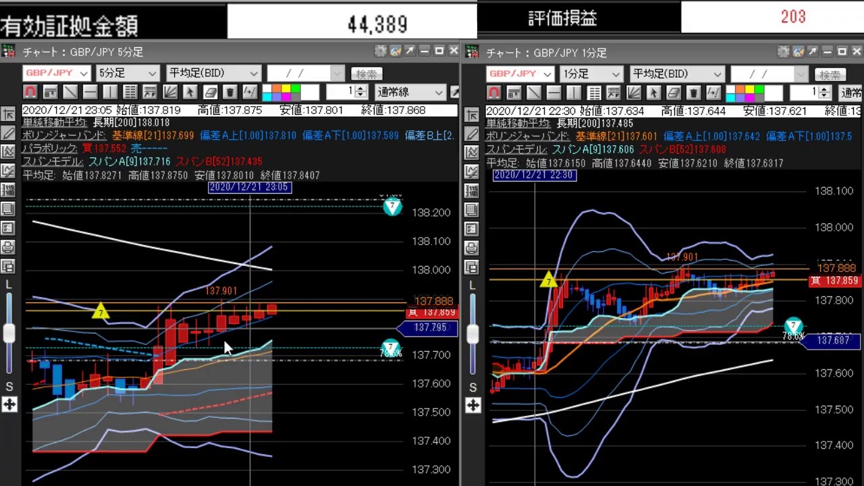Click printer icon in left chart sidebar
This screenshot has height=486, width=864.
click(8, 247)
